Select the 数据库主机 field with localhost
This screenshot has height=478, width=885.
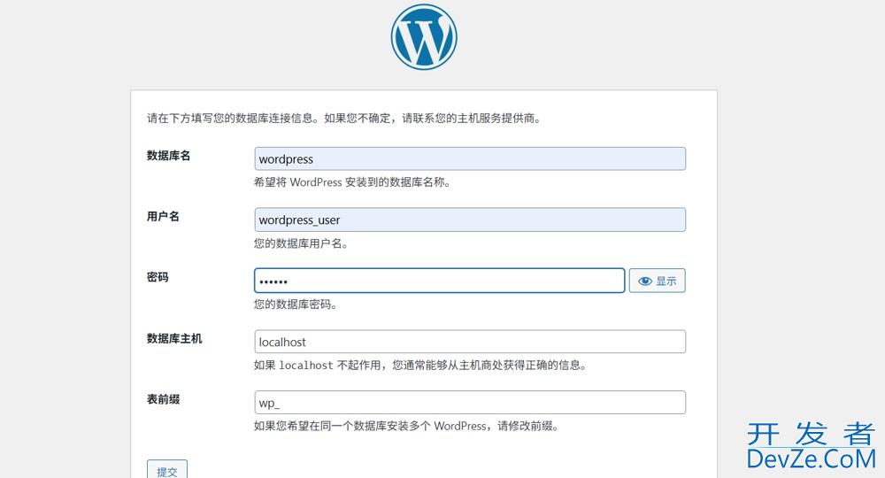[470, 342]
